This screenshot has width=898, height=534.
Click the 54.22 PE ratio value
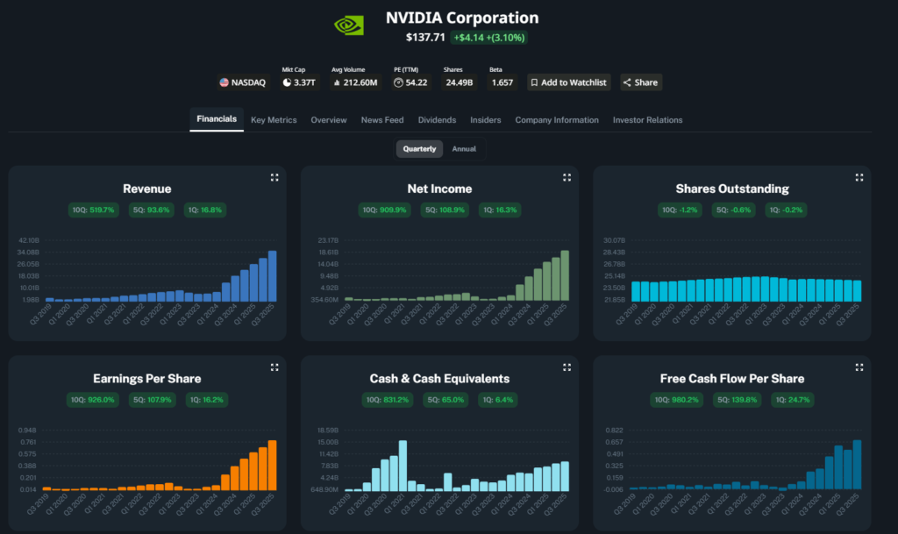tap(417, 82)
